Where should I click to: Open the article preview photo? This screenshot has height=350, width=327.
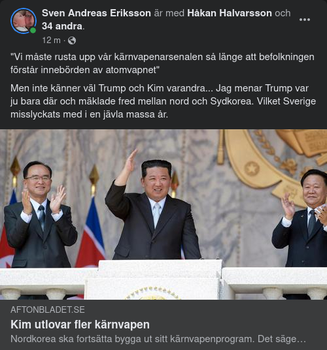(x=163, y=215)
